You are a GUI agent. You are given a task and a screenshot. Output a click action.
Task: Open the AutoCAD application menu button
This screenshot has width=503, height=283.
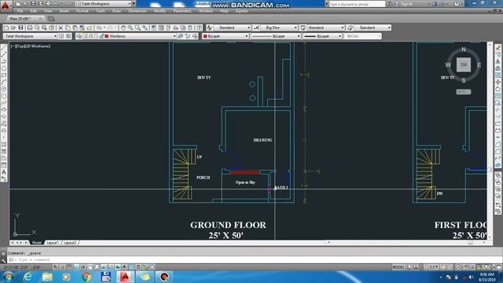[x=6, y=6]
